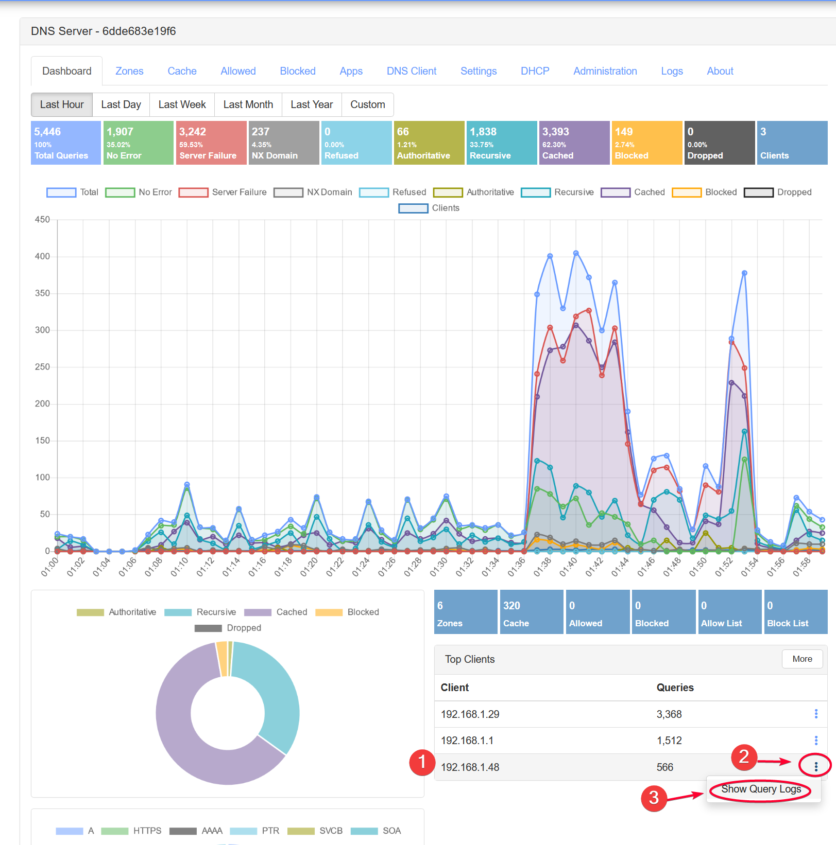Go to the DHCP tab
Screen dimensions: 836x845
(x=535, y=71)
